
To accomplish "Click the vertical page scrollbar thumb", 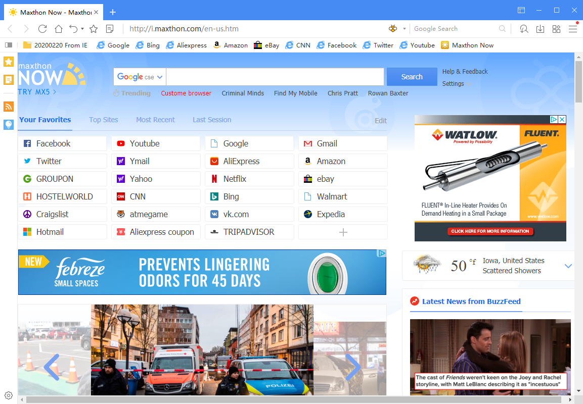I will pos(578,81).
